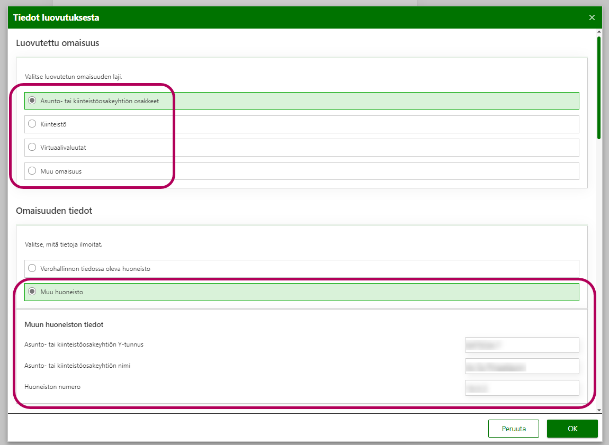Select the Virtuaalivaluutat radio button

coord(32,148)
